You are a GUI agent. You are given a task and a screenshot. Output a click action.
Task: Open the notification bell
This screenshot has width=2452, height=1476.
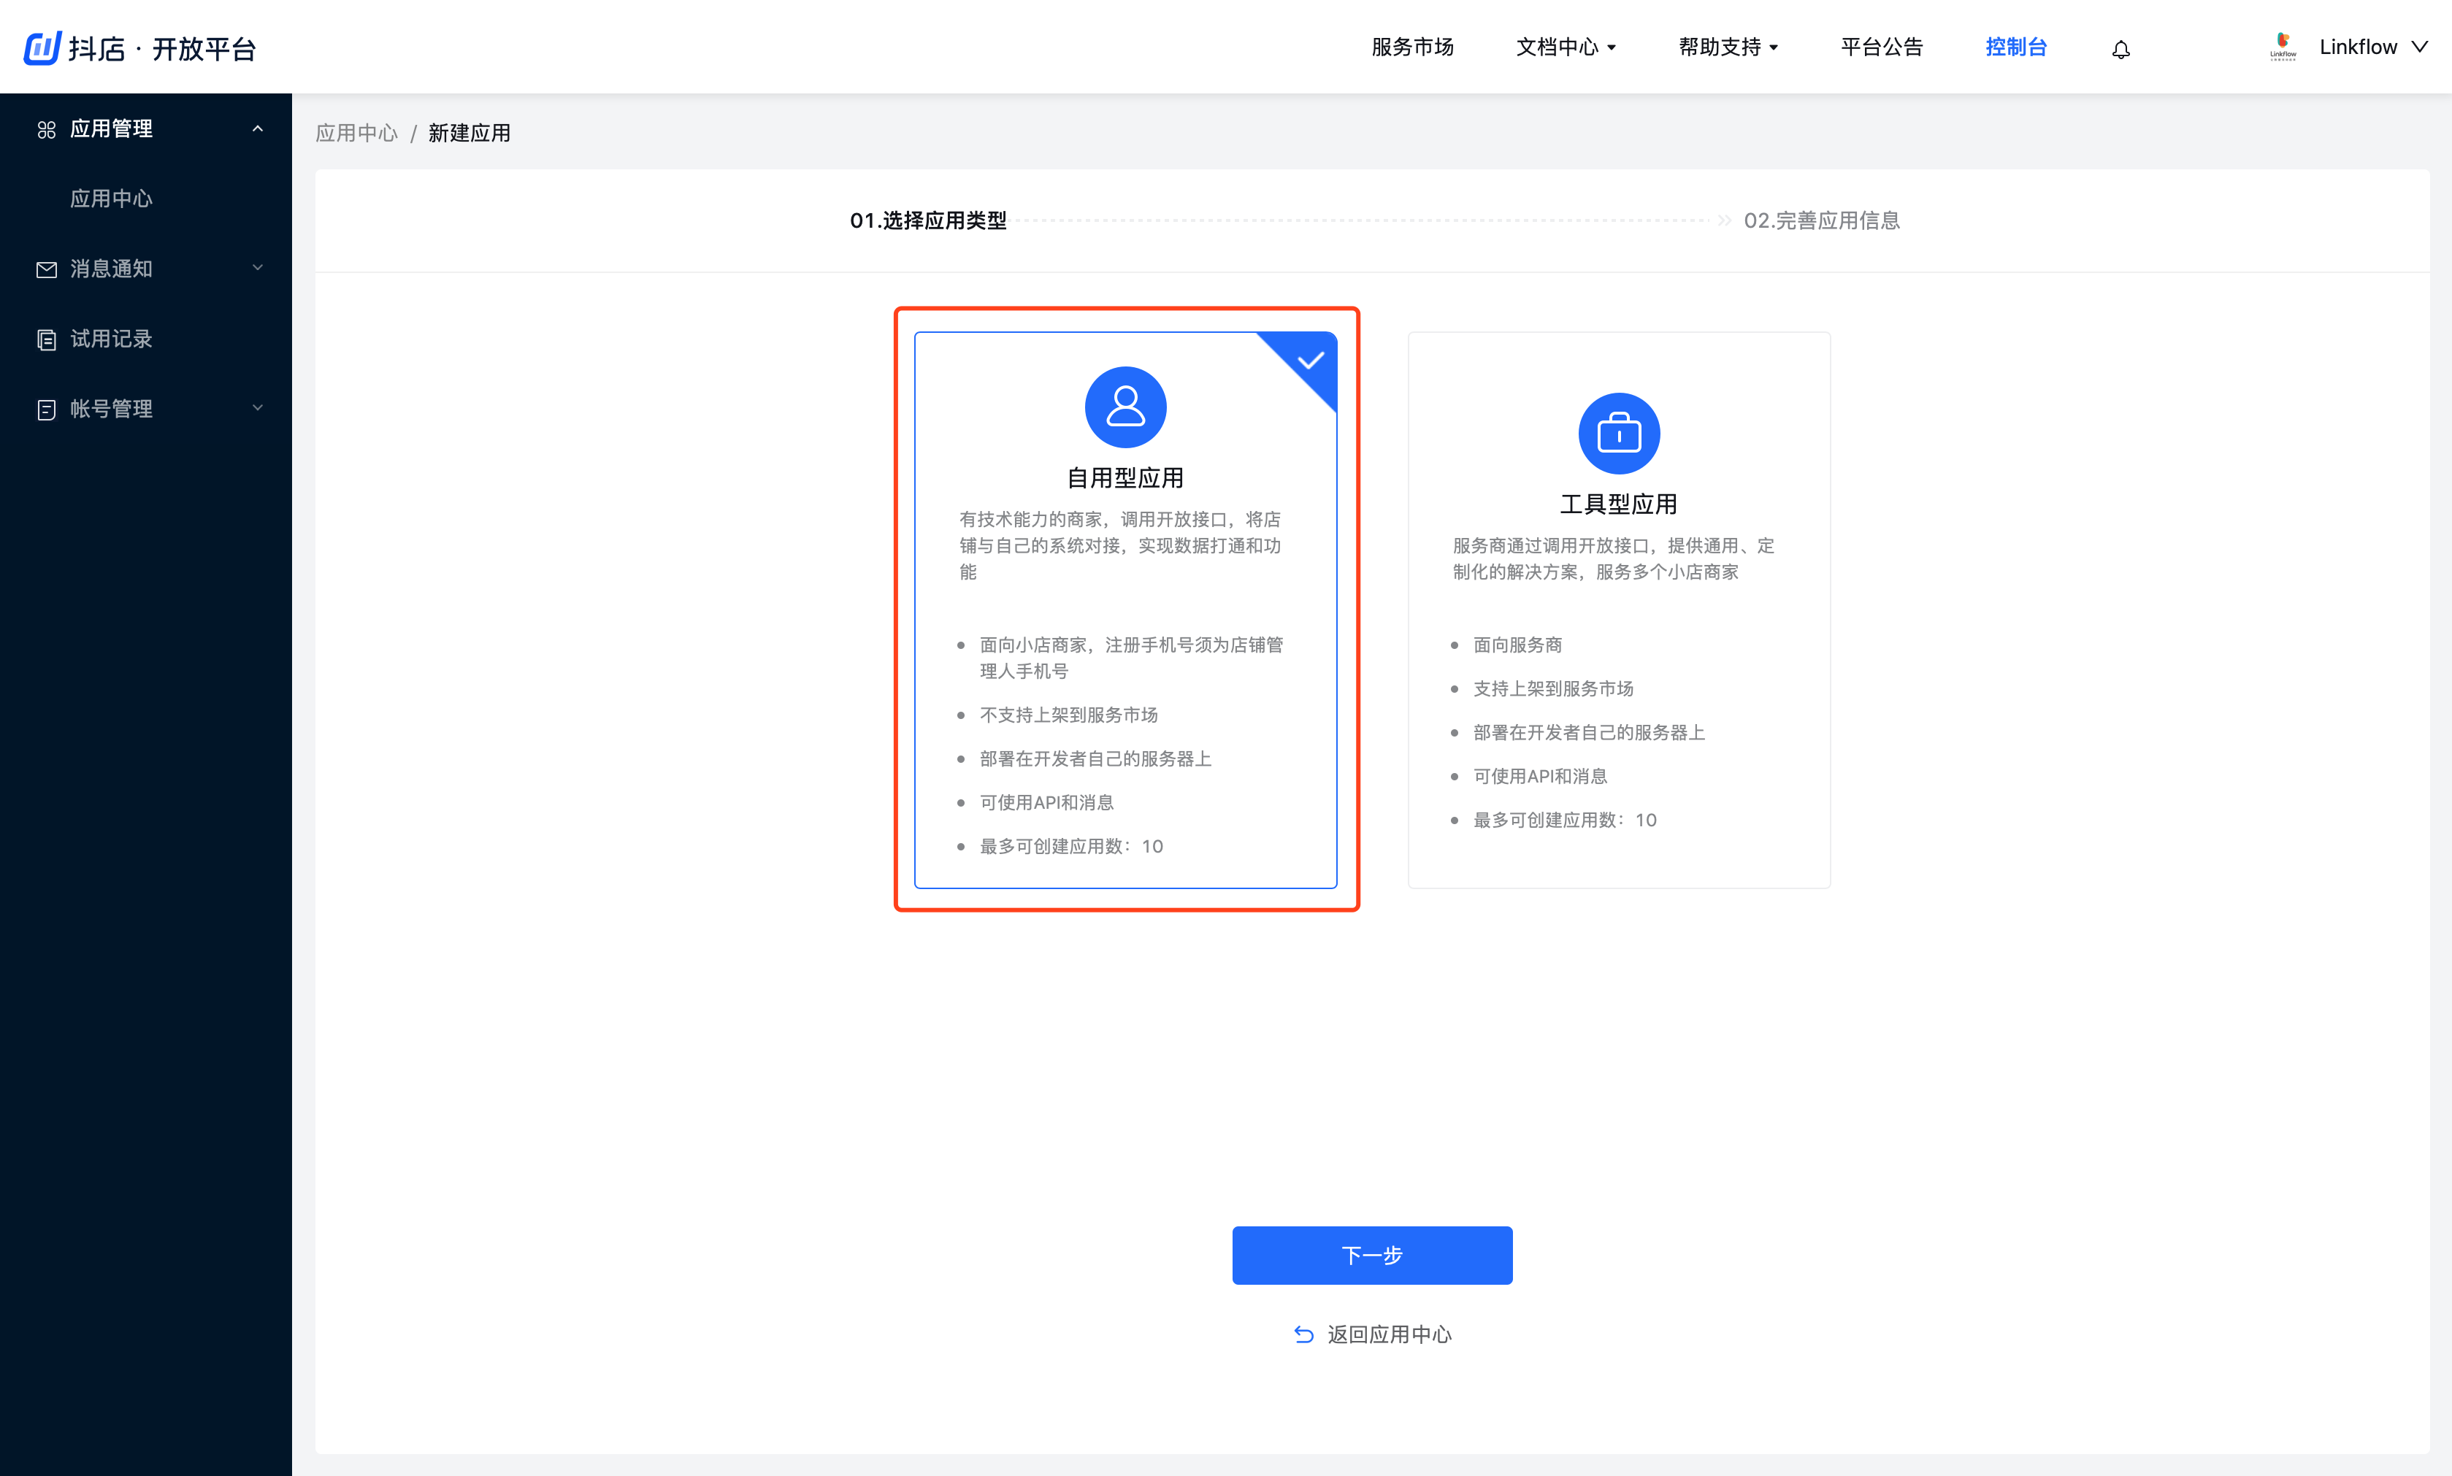[x=2120, y=49]
